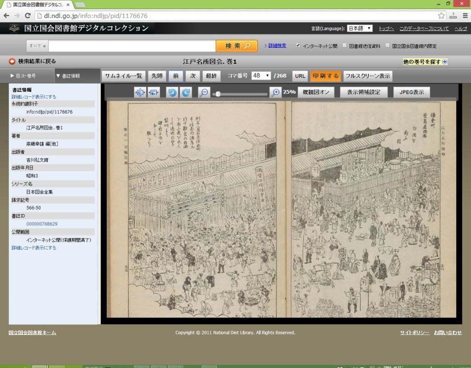Image resolution: width=471 pixels, height=368 pixels.
Task: Click info:ndljp/pid/1176676 identifier text
Action: tap(49, 112)
